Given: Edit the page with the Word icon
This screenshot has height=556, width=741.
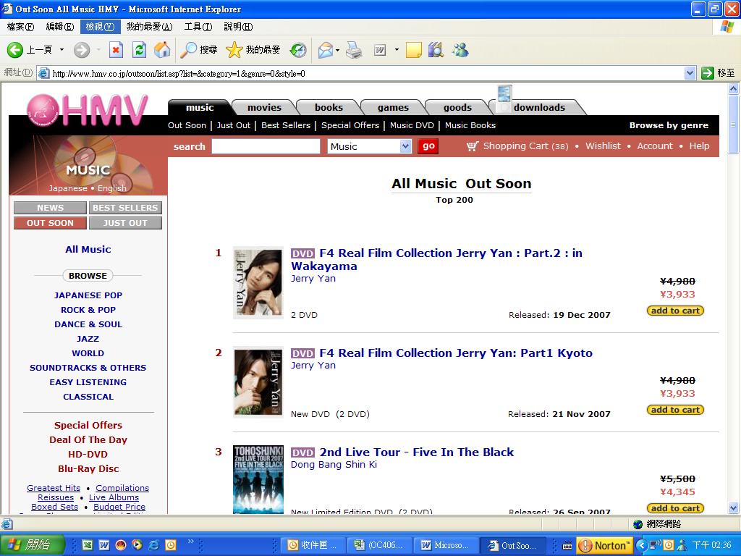Looking at the screenshot, I should (x=380, y=50).
